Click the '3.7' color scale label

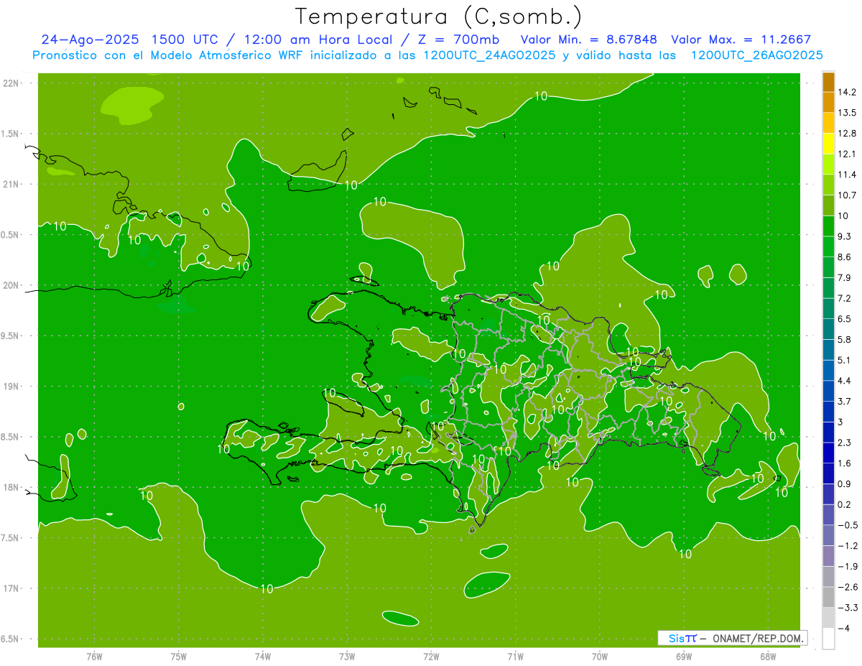(845, 401)
